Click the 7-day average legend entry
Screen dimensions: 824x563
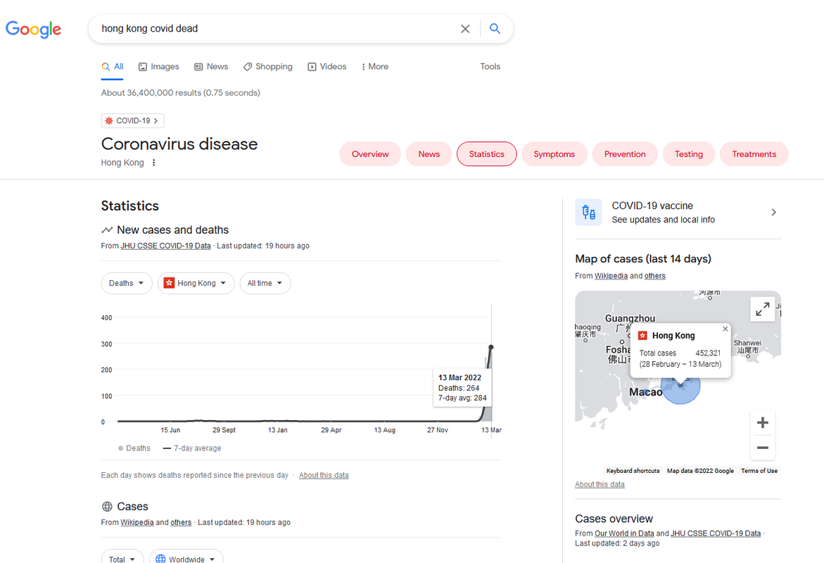192,448
